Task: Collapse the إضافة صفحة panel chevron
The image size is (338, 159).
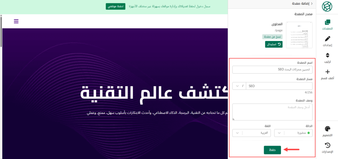Action: pyautogui.click(x=312, y=4)
